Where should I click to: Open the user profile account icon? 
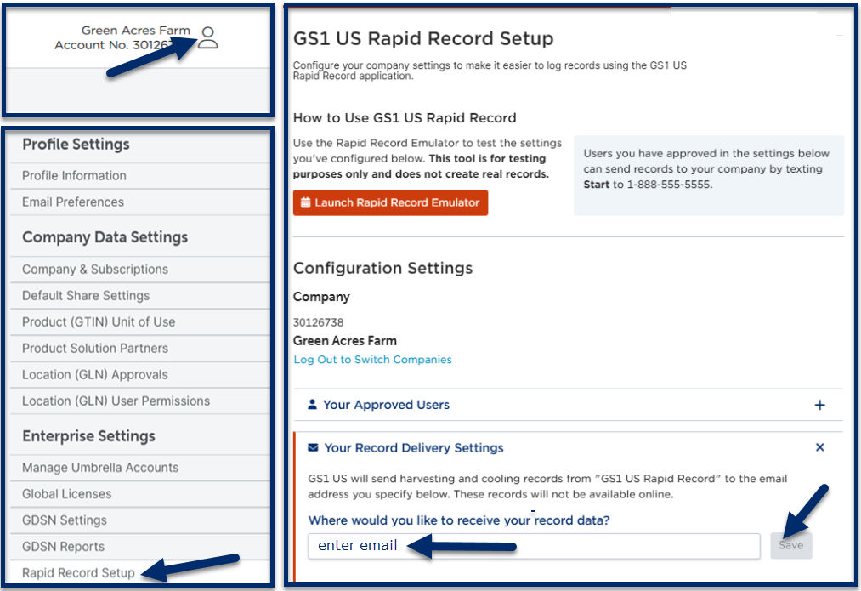(x=207, y=38)
